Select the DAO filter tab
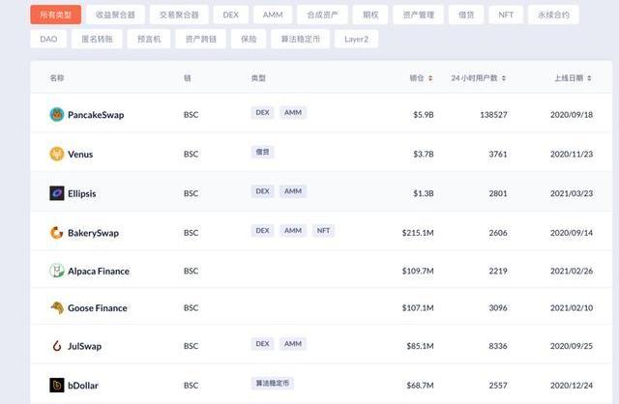This screenshot has width=619, height=404. click(x=48, y=39)
